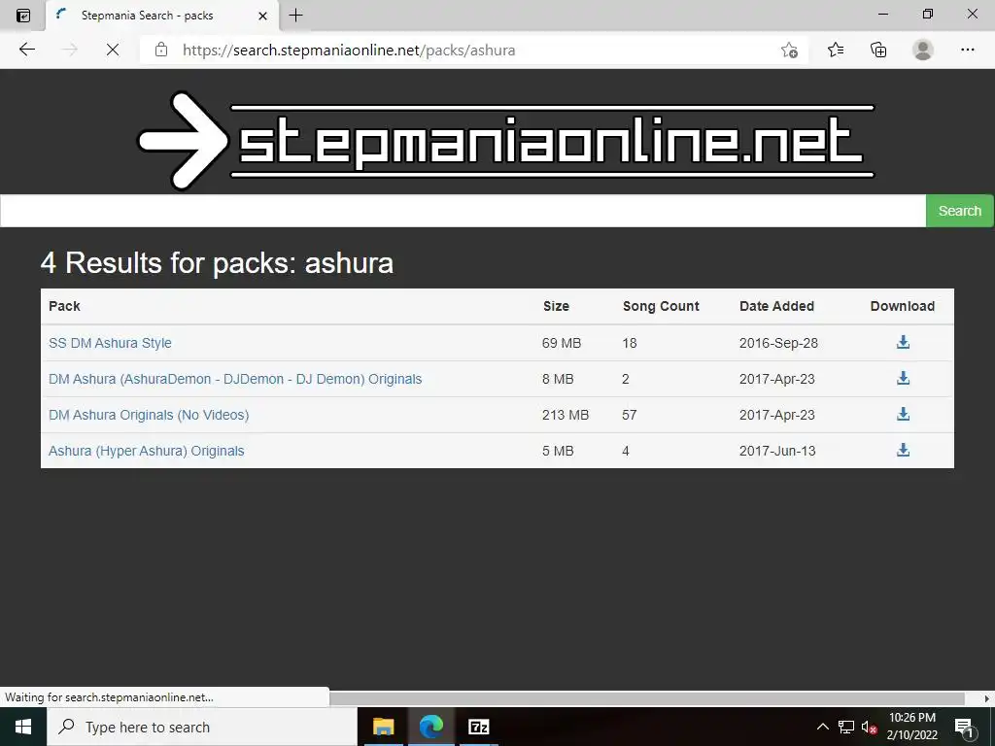Select the 2017-Jun-13 date cell
The image size is (995, 746).
777,451
